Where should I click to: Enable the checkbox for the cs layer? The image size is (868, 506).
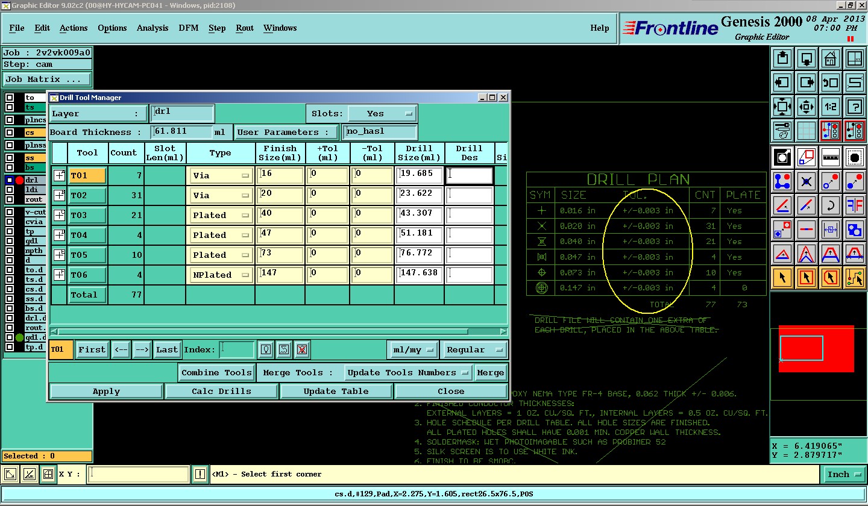tap(10, 133)
